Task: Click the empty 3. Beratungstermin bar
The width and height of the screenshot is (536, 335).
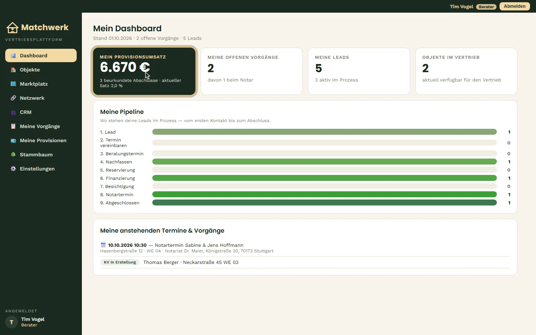Action: (325, 153)
